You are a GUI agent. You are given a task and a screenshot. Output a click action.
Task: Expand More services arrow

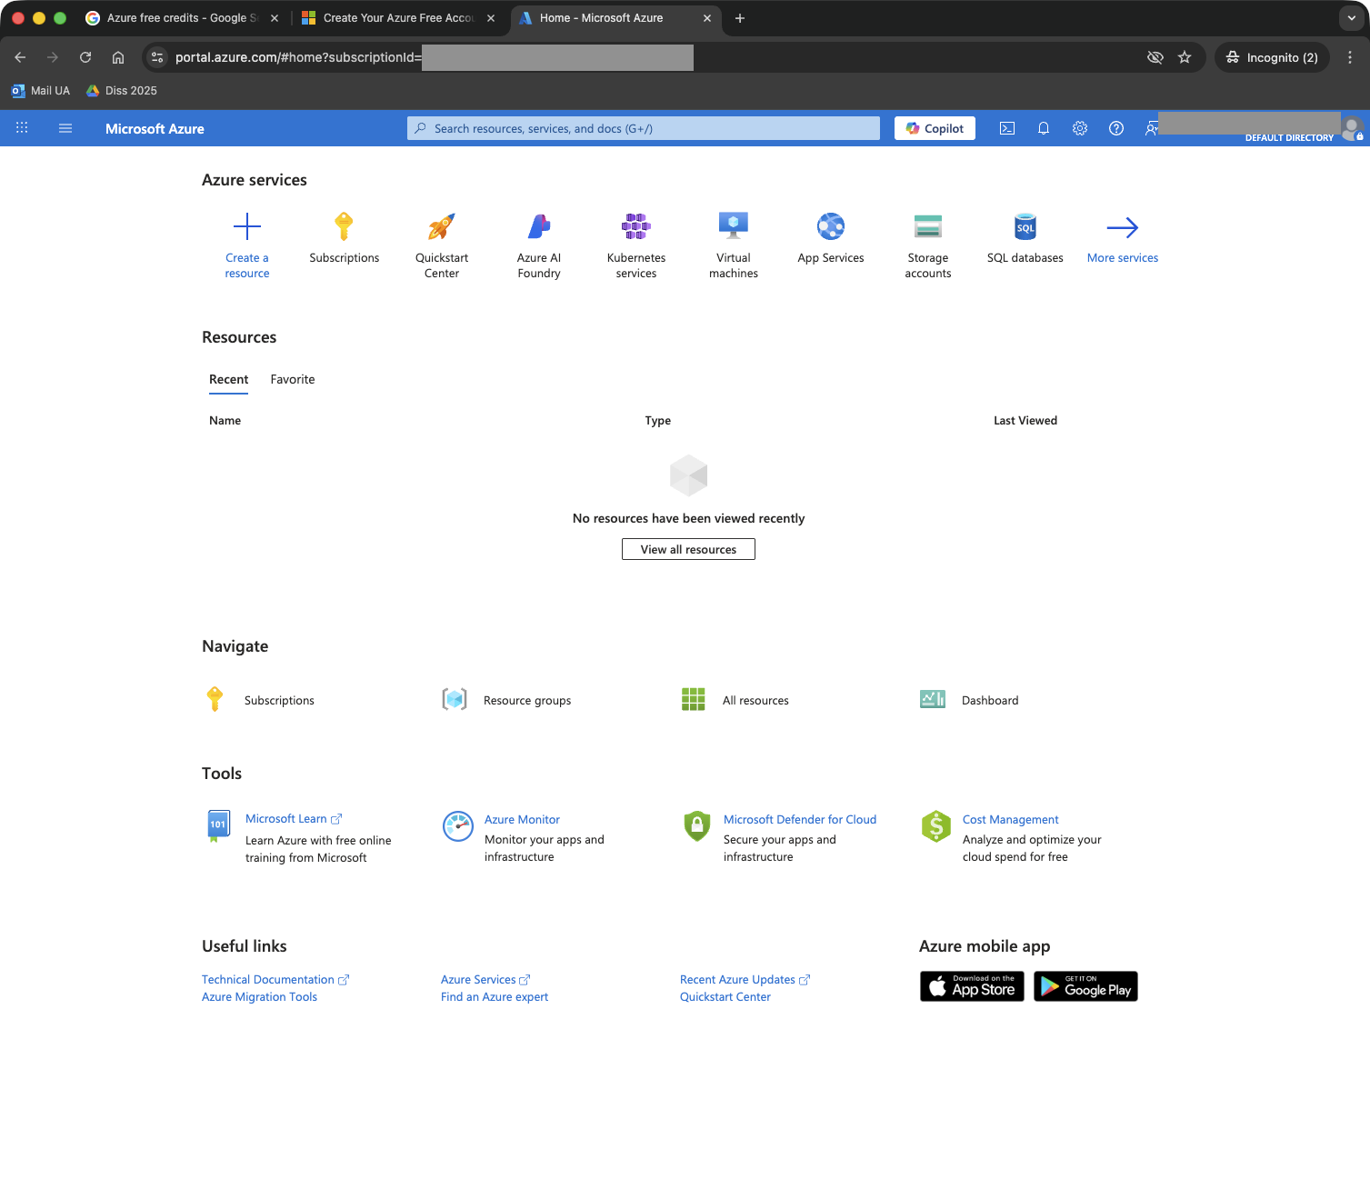click(x=1123, y=227)
